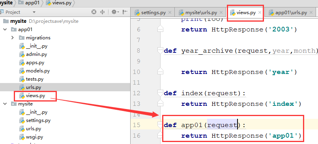This screenshot has height=144, width=318.
Task: Click the Python icon beside wsgi.py
Action: 22,137
